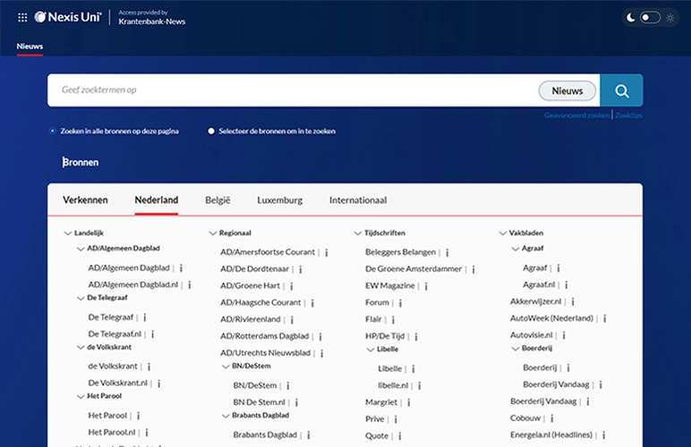
Task: Open info icon for AD/De Dordtenaar
Action: click(301, 269)
